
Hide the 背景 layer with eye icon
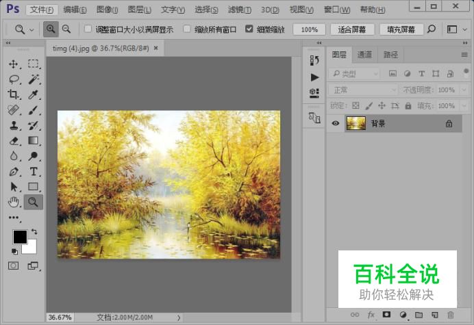coord(336,123)
